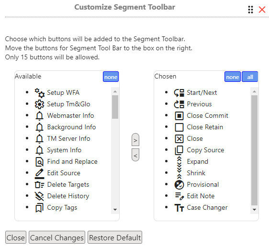
Task: Click the Restore Default button
Action: [115, 237]
